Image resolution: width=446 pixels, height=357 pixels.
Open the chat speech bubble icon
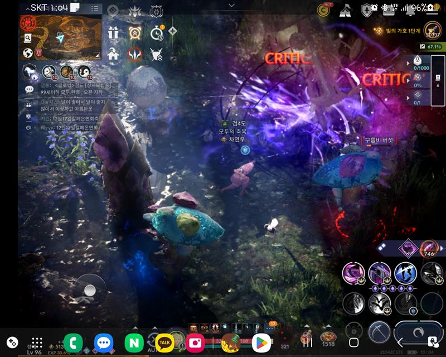coord(29,90)
